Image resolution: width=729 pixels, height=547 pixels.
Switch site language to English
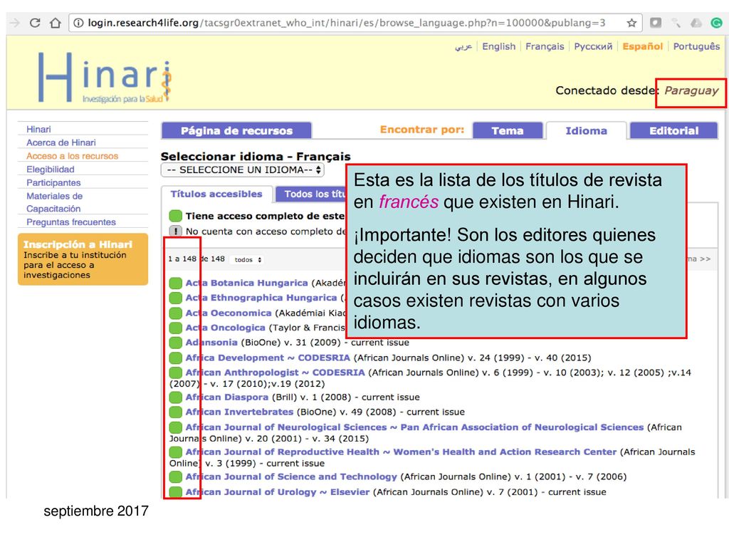499,46
